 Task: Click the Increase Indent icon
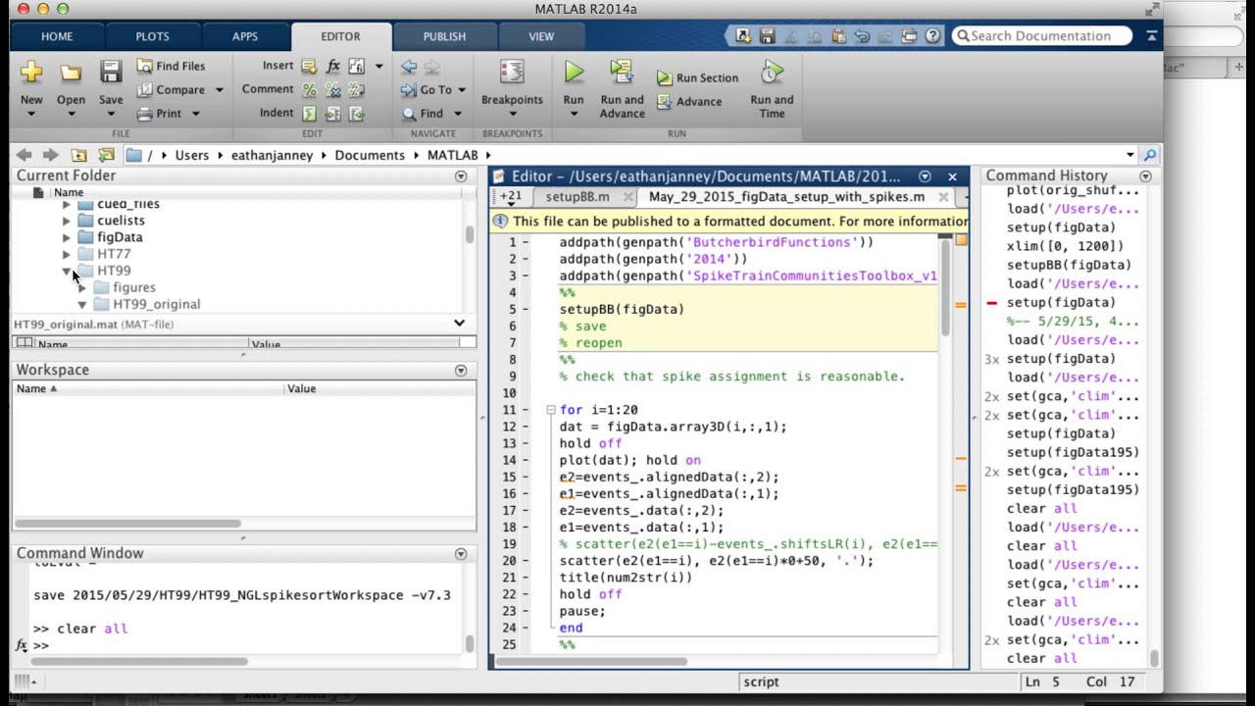pyautogui.click(x=333, y=114)
